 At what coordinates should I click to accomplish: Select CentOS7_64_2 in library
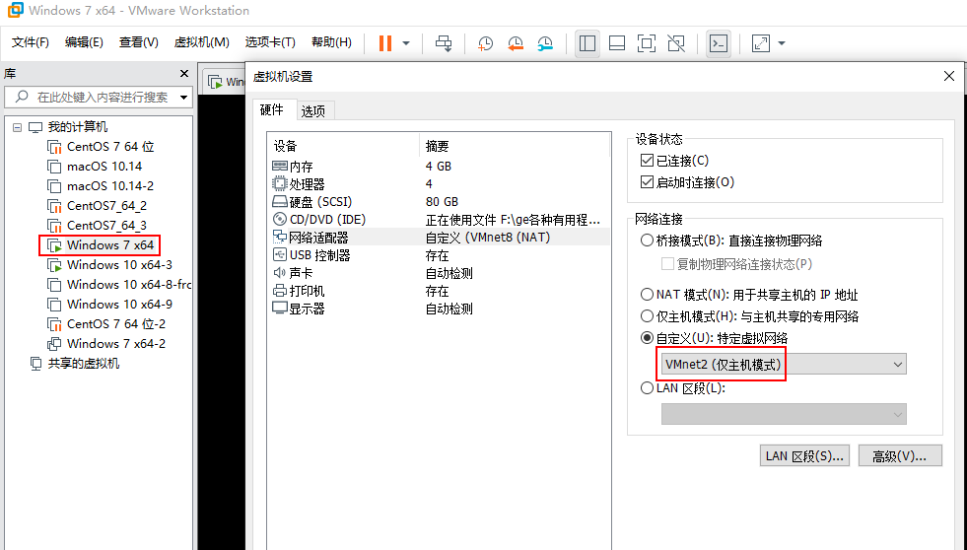(x=98, y=206)
